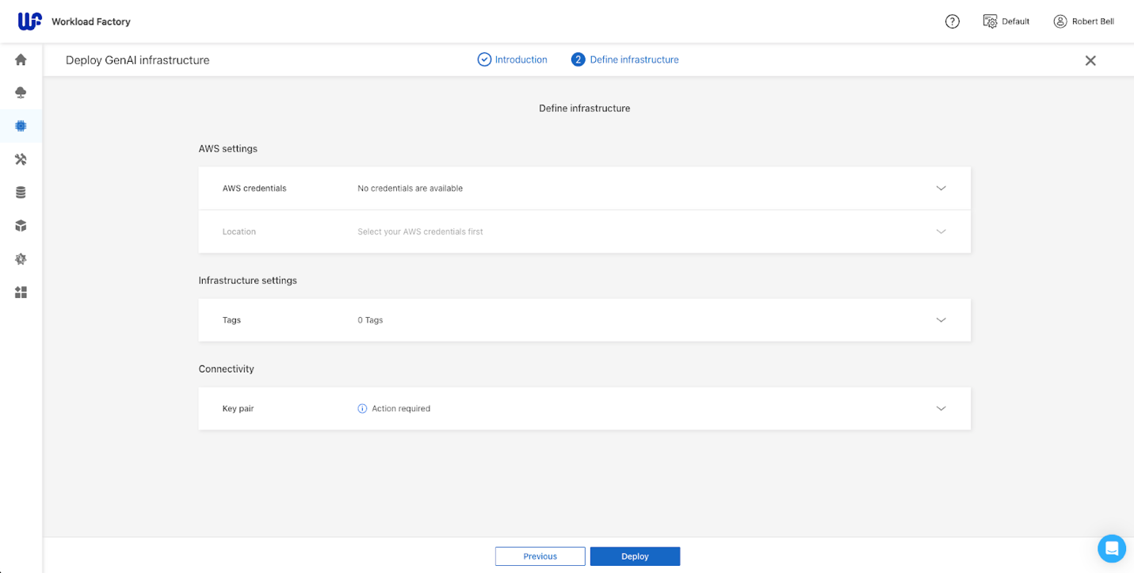Image resolution: width=1134 pixels, height=573 pixels.
Task: Click the '0 Tags' value
Action: (370, 320)
